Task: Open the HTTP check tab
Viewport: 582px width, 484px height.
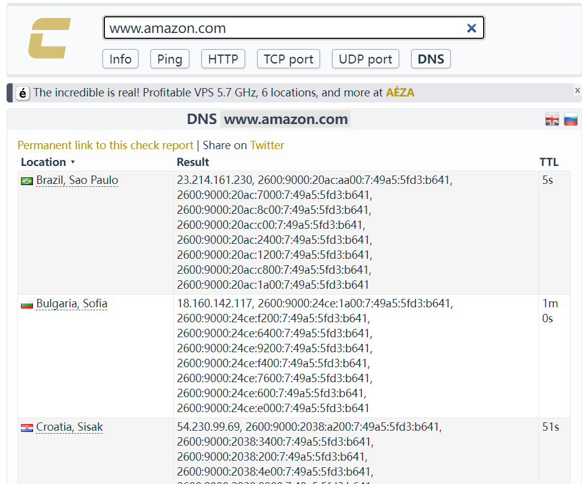Action: 223,59
